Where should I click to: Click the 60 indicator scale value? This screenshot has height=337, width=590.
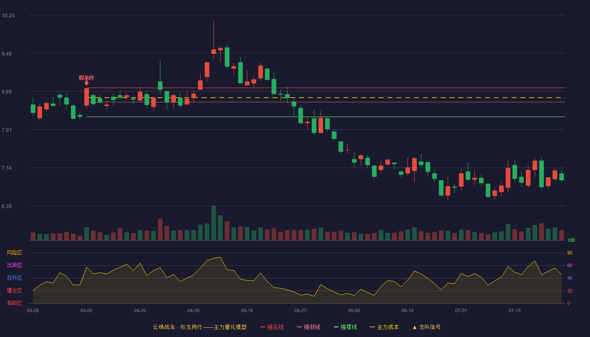pos(570,265)
